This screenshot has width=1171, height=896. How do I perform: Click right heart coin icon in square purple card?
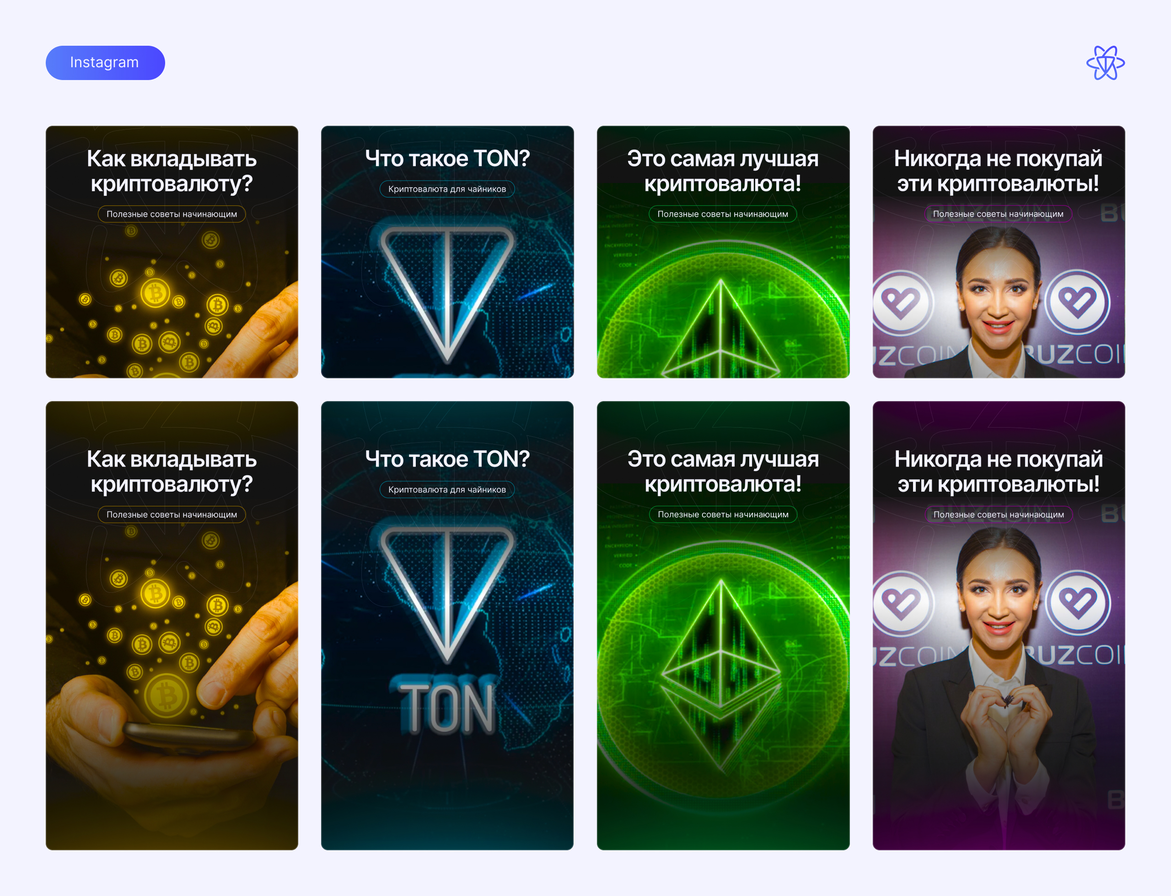pos(1077,302)
